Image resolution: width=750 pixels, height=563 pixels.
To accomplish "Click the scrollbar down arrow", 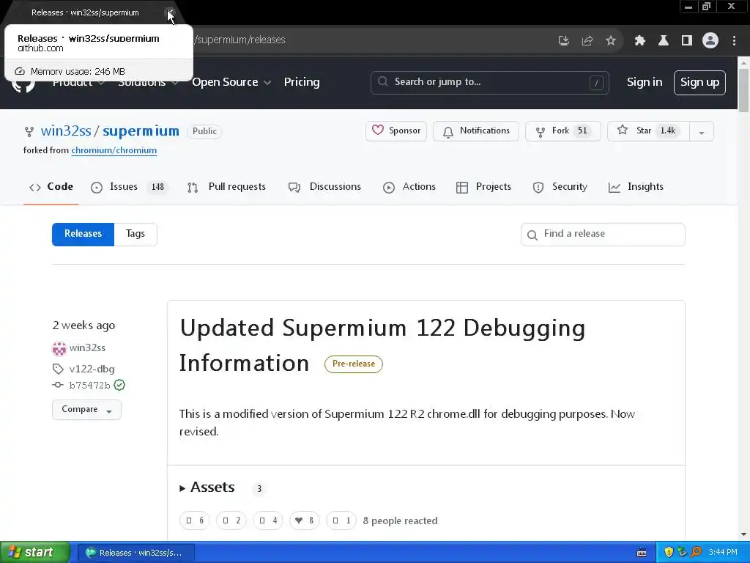I will coord(743,534).
